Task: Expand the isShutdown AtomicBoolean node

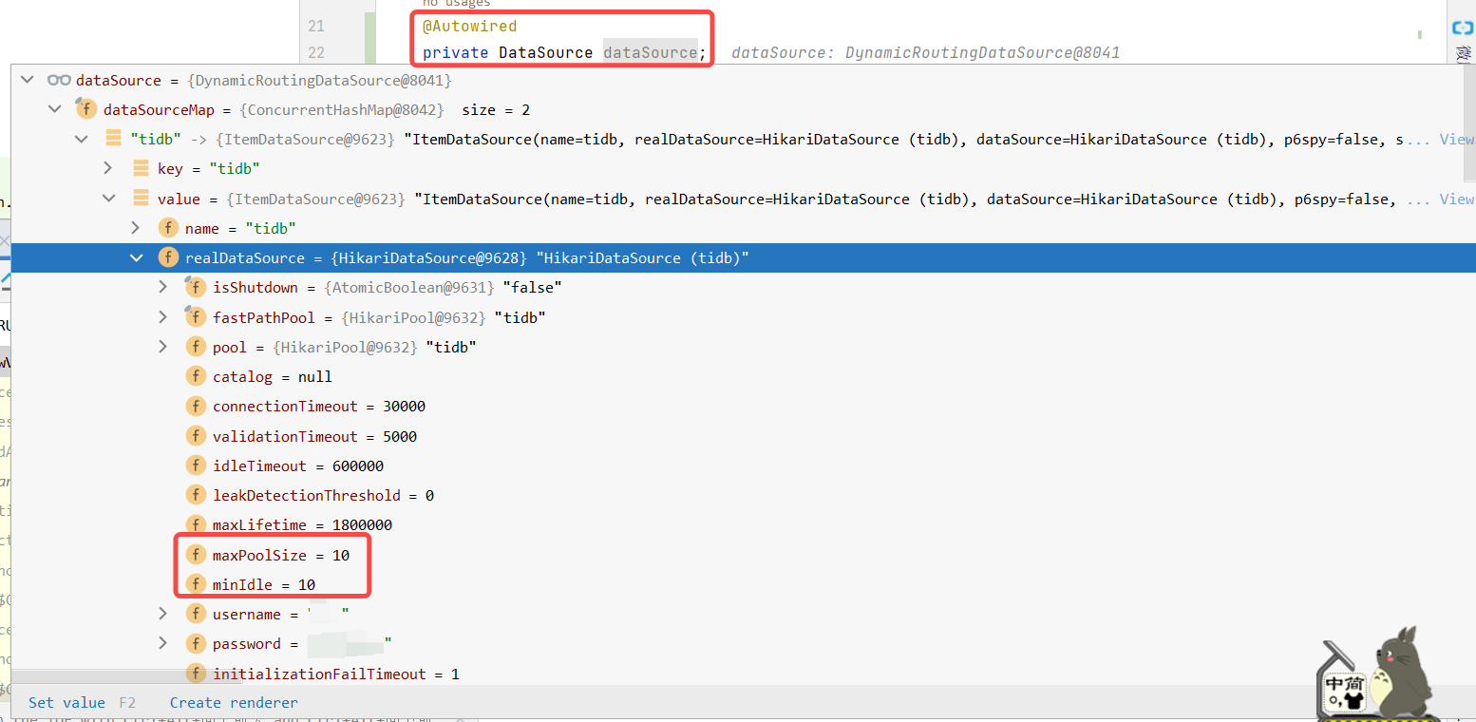Action: point(162,287)
